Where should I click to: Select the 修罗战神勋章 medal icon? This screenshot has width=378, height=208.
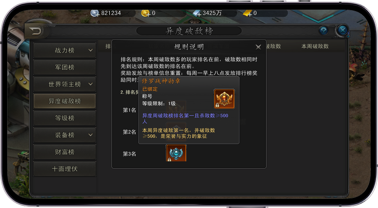(224, 99)
